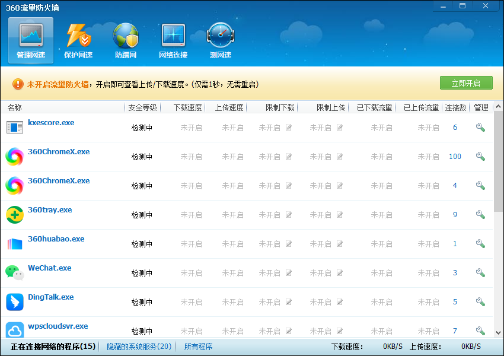Screen dimensions: 504x356
Task: Open manage wrench for 360tray.exe
Action: 480,215
